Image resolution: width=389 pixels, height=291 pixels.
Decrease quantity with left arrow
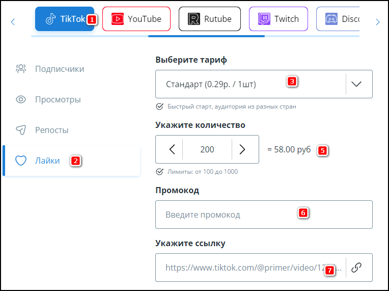(172, 149)
